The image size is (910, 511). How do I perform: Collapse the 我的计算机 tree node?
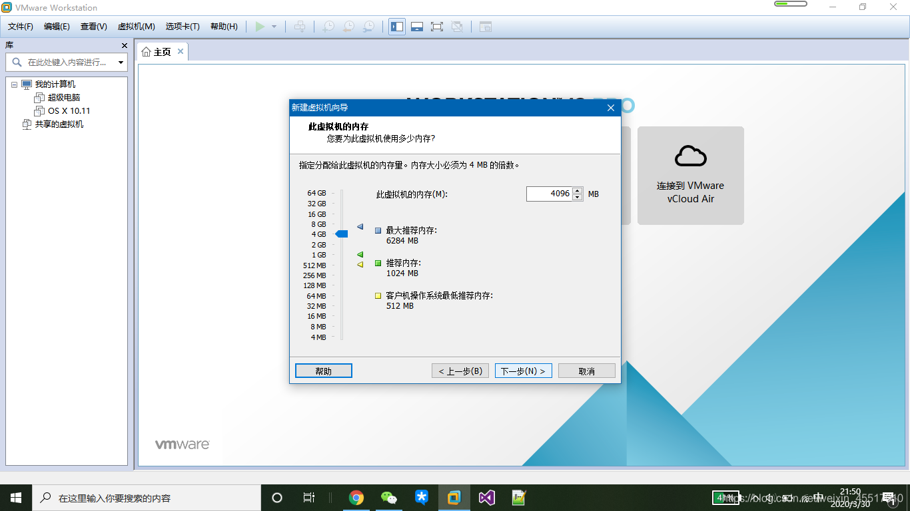pyautogui.click(x=14, y=85)
